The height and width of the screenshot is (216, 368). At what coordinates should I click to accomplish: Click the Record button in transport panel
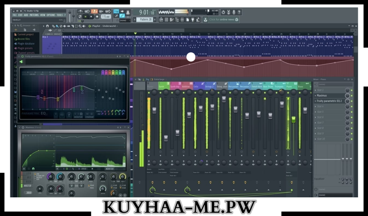point(97,17)
